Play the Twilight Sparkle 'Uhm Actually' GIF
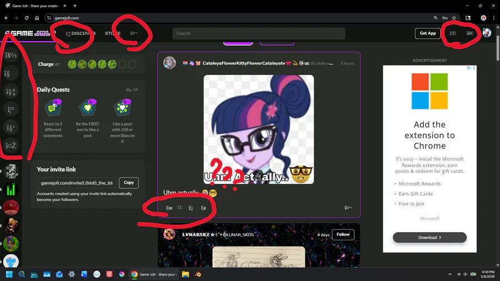 (258, 129)
